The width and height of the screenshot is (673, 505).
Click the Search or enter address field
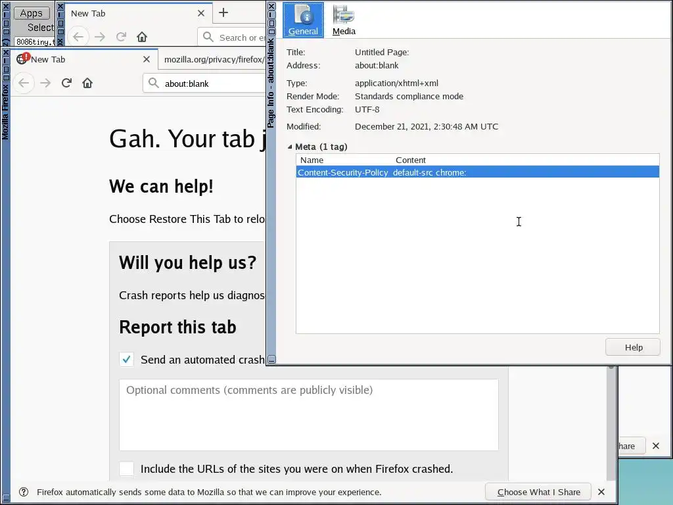[232, 37]
